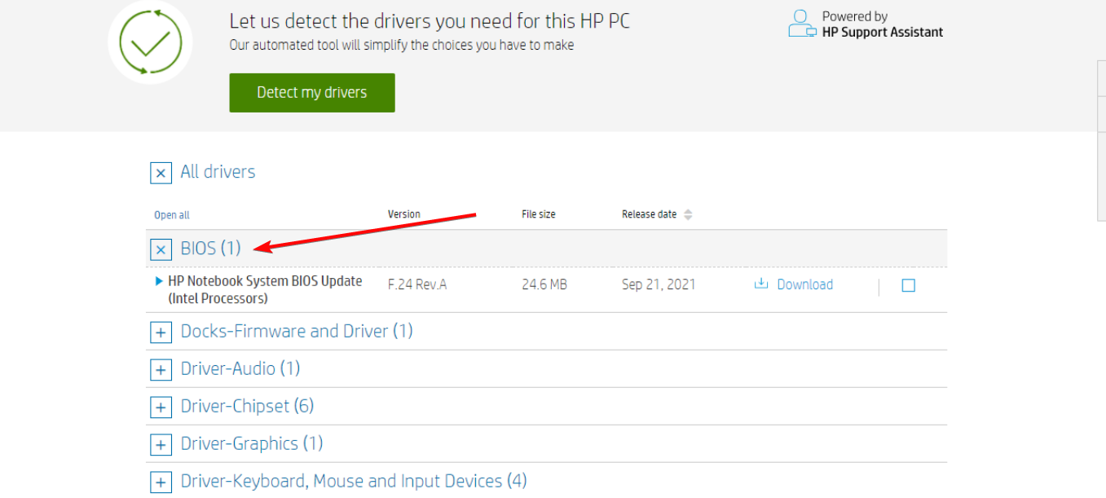Expand HP Notebook System BIOS Update details
Viewport: 1106px width, 498px height.
click(159, 281)
